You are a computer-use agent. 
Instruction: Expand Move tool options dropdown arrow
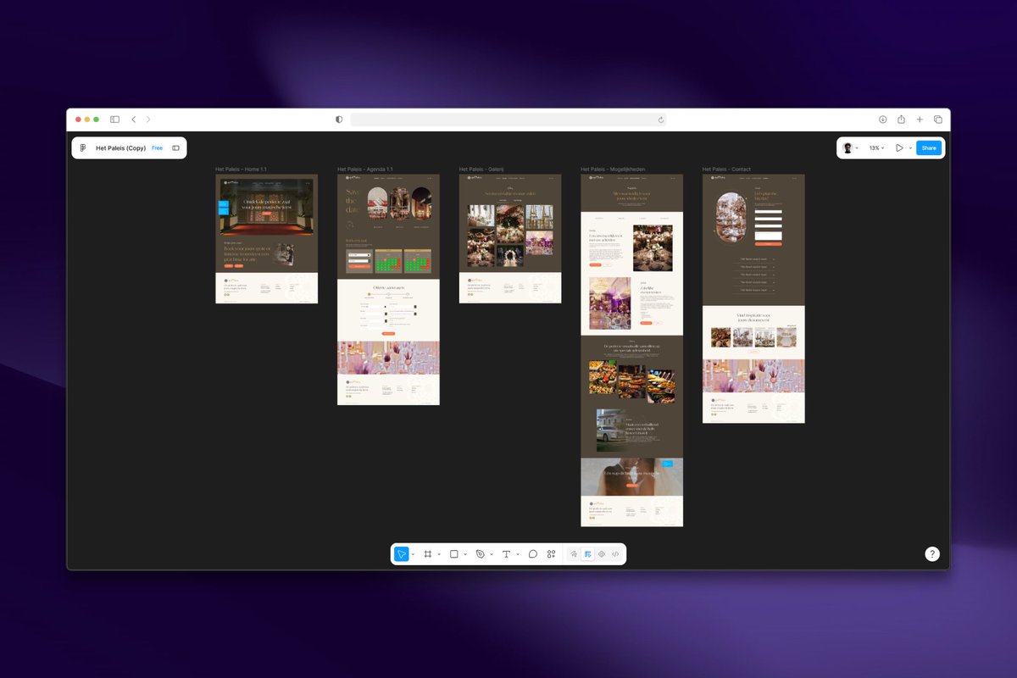coord(413,554)
